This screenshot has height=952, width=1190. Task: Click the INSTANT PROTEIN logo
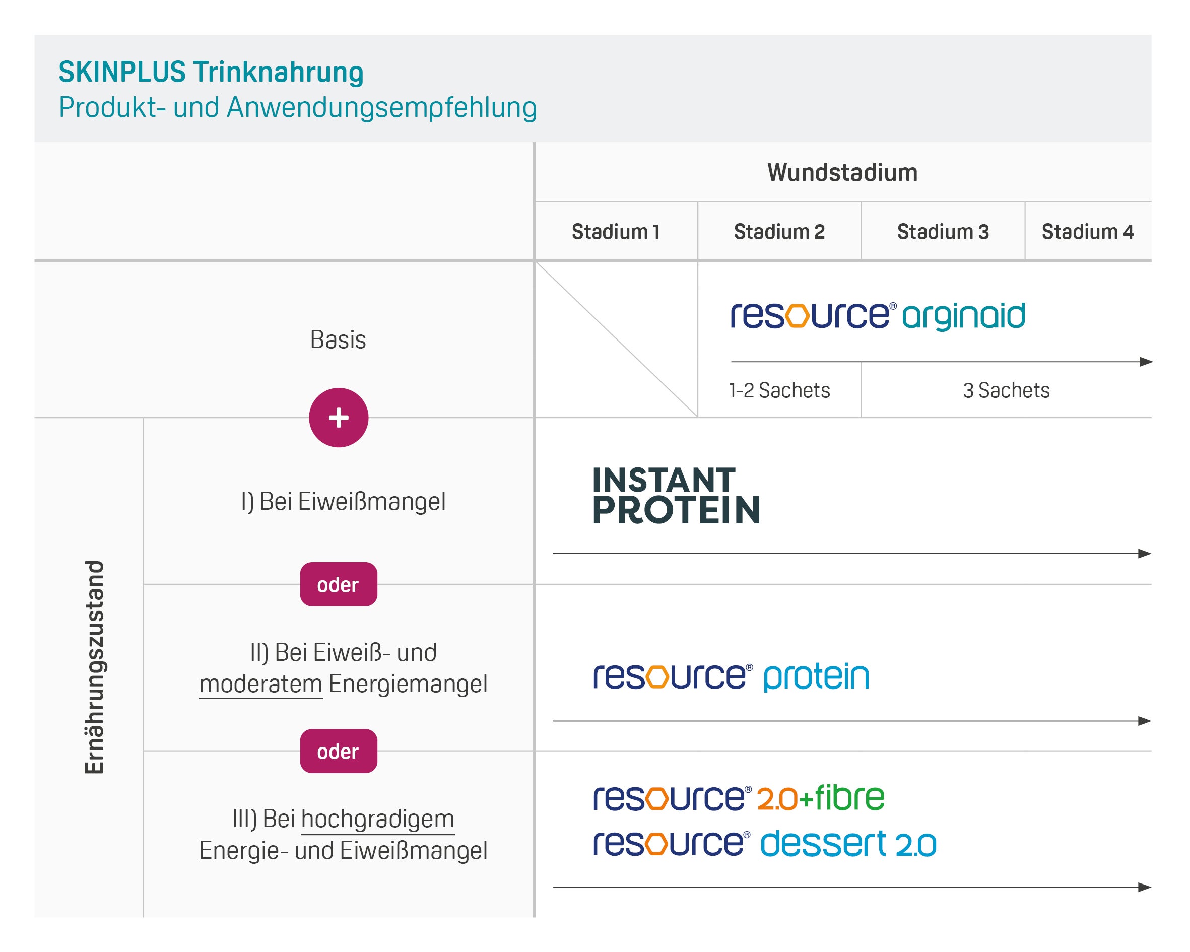click(x=676, y=495)
